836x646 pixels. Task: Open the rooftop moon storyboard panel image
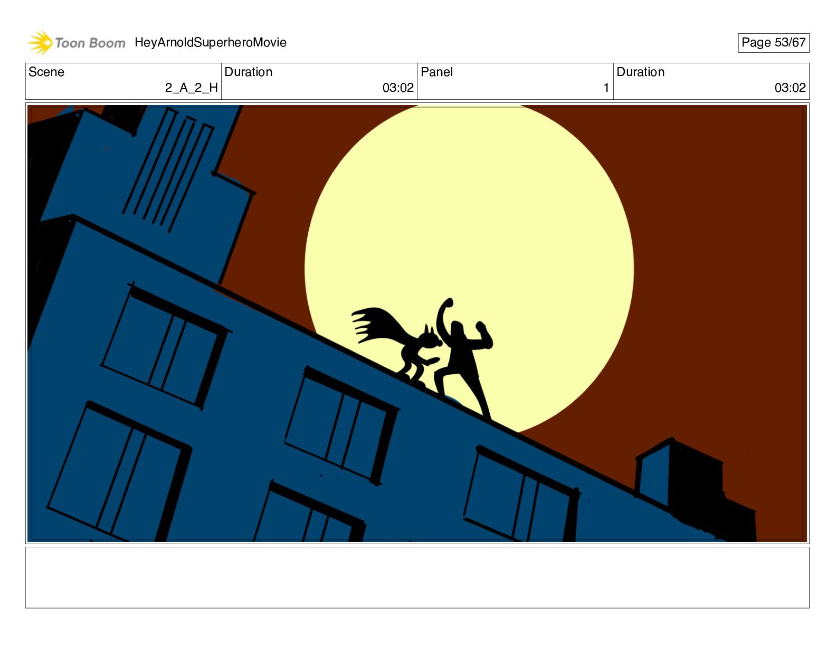[417, 324]
